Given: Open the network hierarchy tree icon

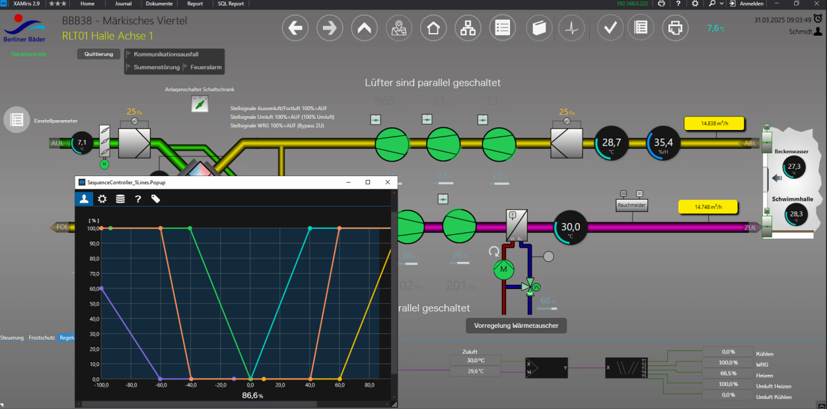Looking at the screenshot, I should [468, 28].
